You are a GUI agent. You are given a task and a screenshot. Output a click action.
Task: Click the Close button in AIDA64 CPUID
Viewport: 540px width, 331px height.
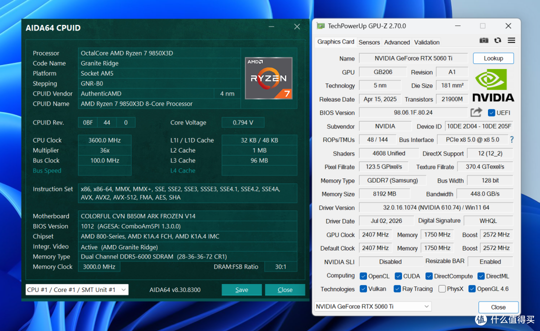click(x=285, y=289)
